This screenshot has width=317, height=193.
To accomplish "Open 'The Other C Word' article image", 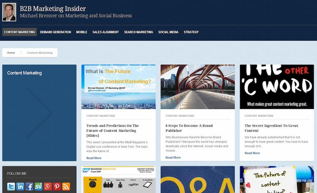I will pyautogui.click(x=277, y=87).
